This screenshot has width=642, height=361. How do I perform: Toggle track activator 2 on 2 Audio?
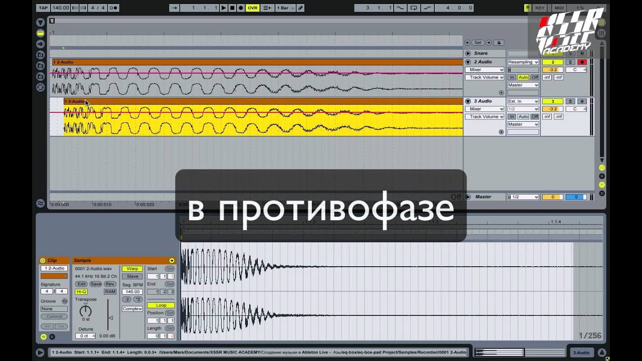pyautogui.click(x=553, y=62)
